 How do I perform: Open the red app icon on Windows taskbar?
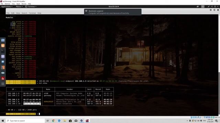click(x=87, y=121)
